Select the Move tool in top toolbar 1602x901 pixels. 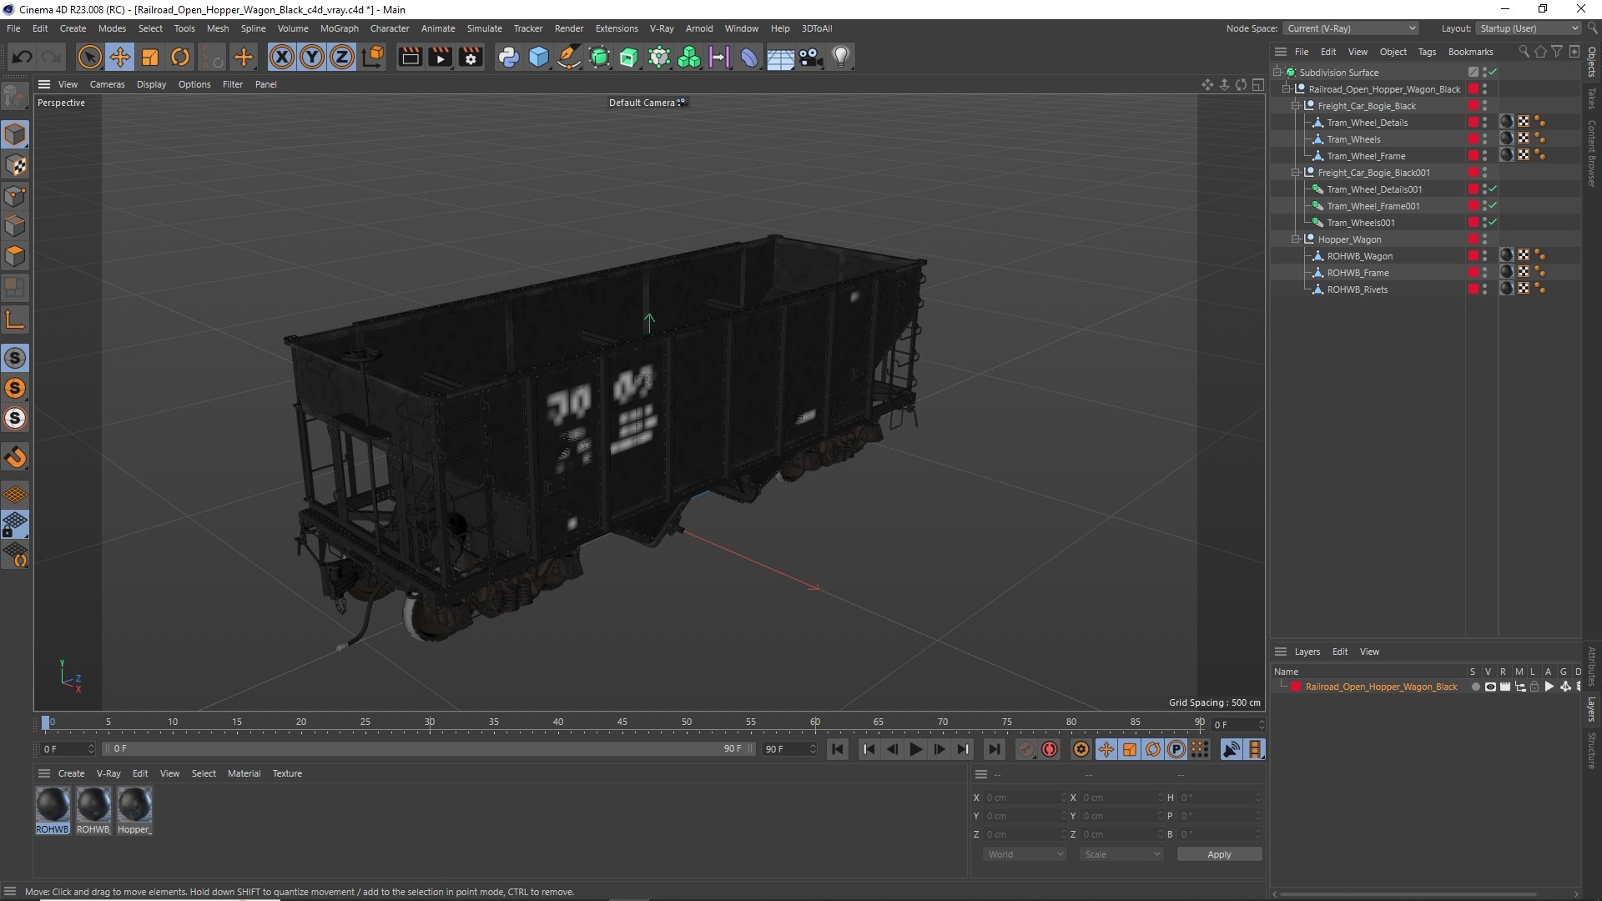[120, 57]
